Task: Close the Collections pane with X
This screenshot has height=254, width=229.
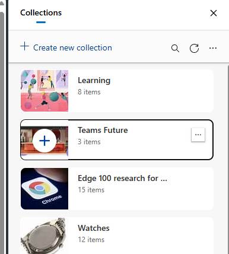Action: click(x=214, y=13)
